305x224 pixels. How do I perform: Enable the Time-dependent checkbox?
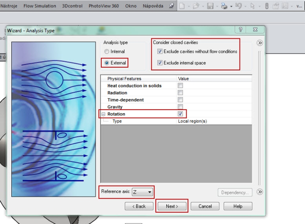(x=180, y=100)
